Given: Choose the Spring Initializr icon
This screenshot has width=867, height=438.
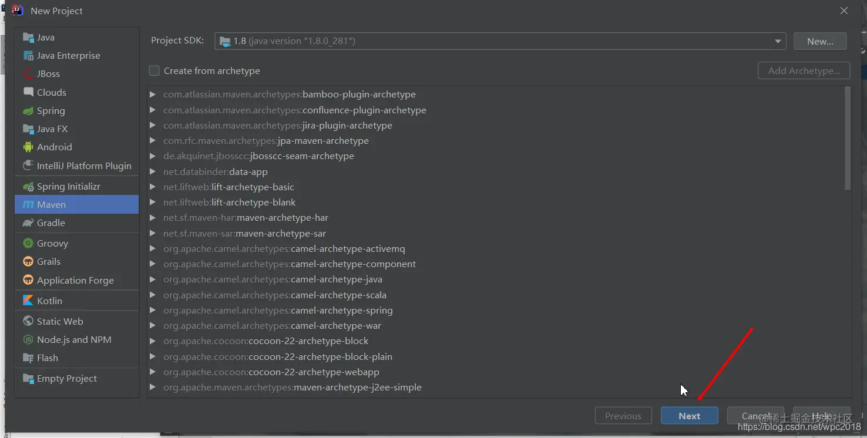Looking at the screenshot, I should [28, 187].
